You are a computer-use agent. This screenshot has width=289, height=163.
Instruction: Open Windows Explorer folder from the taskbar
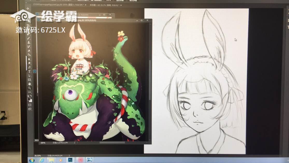pos(51,160)
